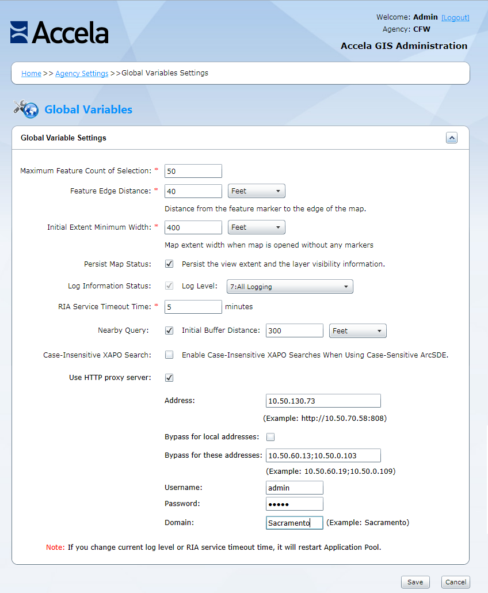Click the Logout link
Image resolution: width=488 pixels, height=593 pixels.
click(x=455, y=18)
